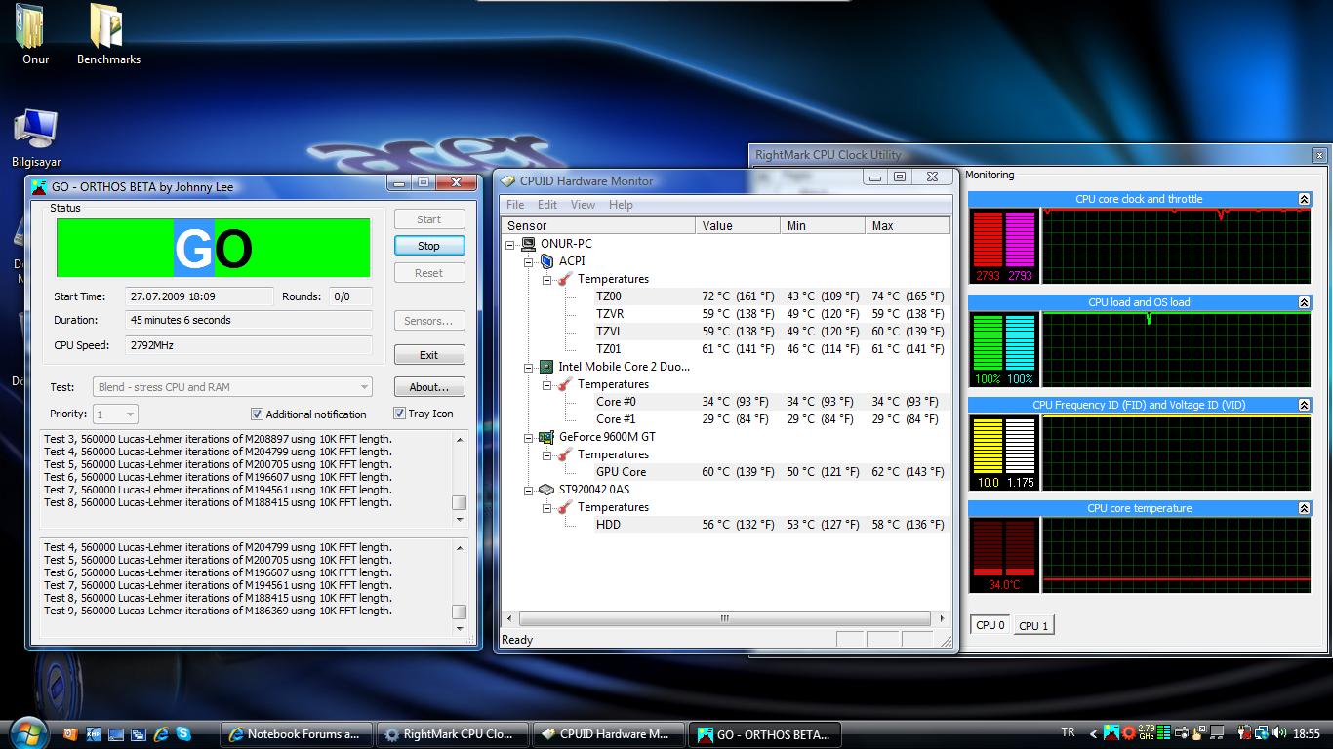Switch to the CPU 0 tab
This screenshot has width=1333, height=749.
[990, 625]
